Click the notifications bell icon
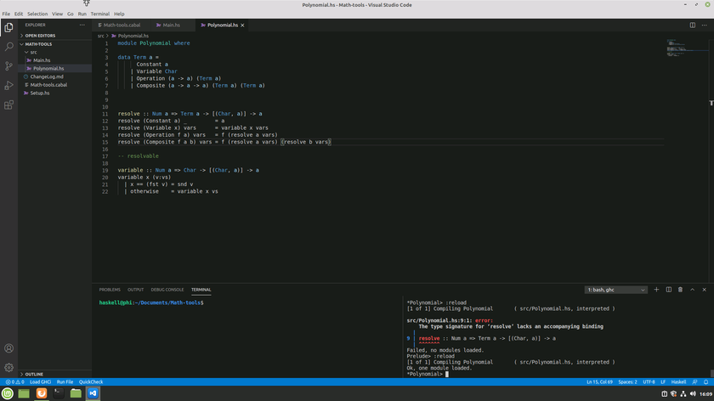Image resolution: width=714 pixels, height=401 pixels. point(705,381)
